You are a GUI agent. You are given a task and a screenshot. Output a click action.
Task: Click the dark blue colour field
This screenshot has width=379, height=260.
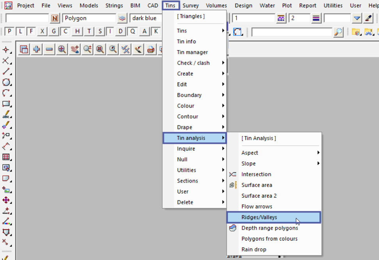pos(145,18)
